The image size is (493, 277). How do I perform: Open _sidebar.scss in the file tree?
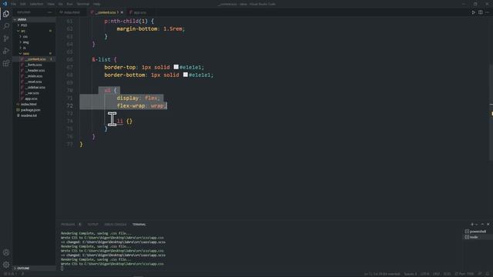[x=35, y=87]
